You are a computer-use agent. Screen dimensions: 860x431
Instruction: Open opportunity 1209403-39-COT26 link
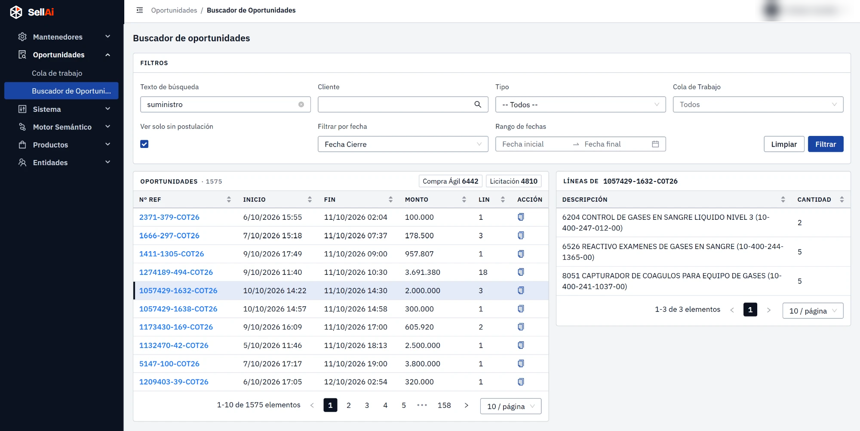pyautogui.click(x=174, y=382)
